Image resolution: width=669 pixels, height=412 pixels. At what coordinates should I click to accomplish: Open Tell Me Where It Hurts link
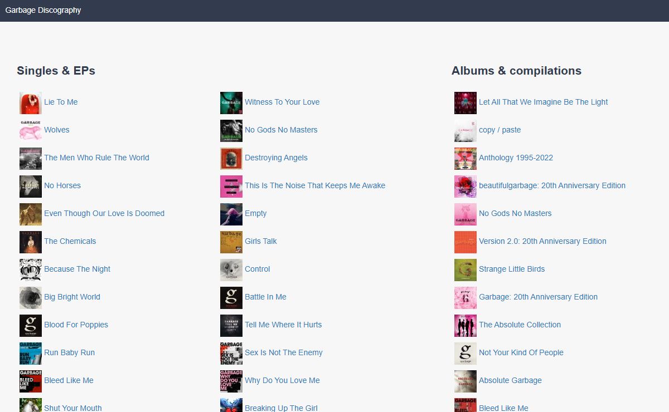tap(283, 325)
